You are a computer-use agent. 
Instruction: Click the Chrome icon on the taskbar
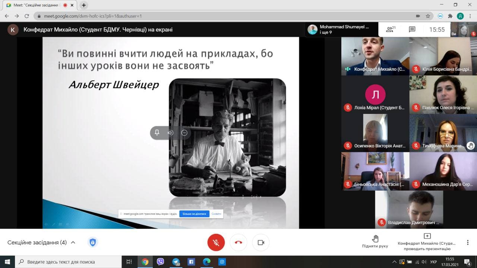pos(145,262)
